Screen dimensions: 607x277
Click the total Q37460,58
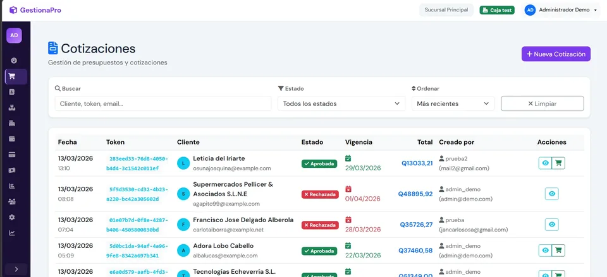point(416,250)
